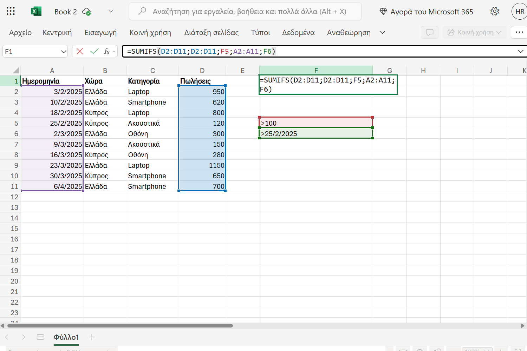Screen dimensions: 527x351
Task: Click the scroll left arrow
Action: pyautogui.click(x=2, y=326)
